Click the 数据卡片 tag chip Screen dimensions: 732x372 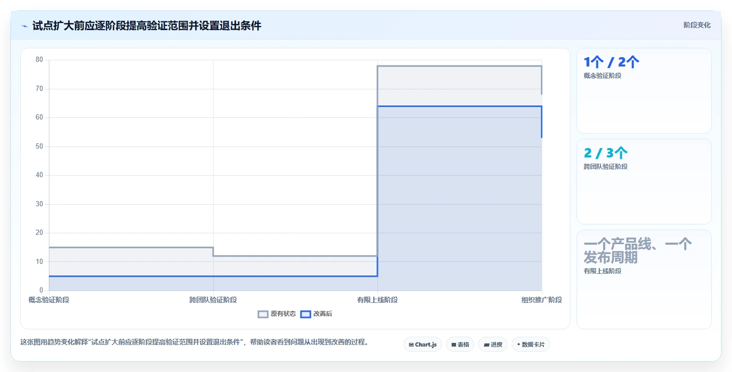point(531,344)
